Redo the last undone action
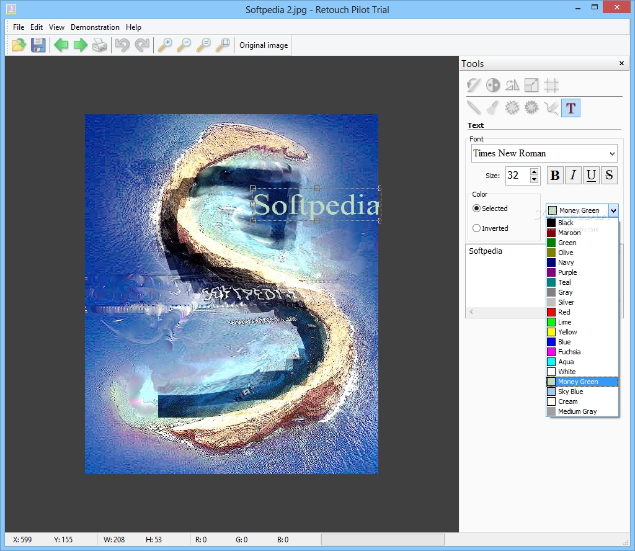 (x=142, y=45)
